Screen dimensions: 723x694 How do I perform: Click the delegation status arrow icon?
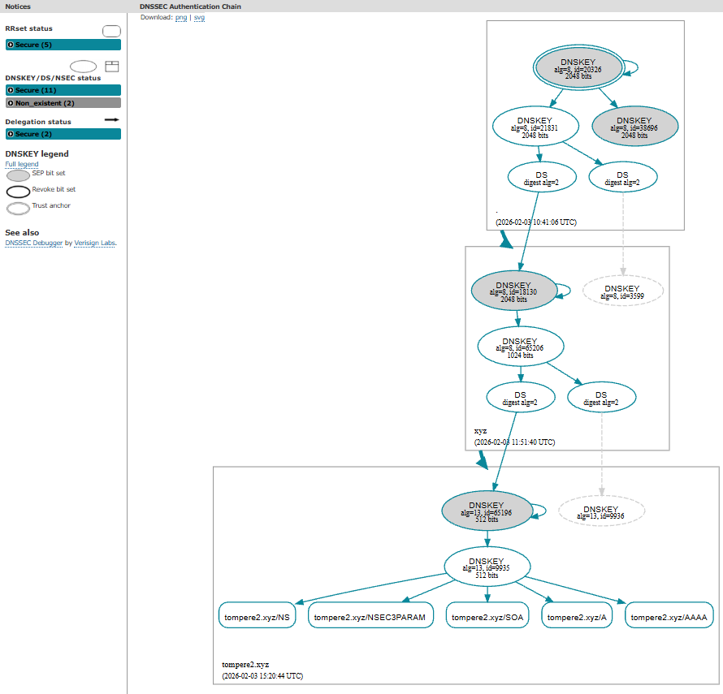coord(112,119)
